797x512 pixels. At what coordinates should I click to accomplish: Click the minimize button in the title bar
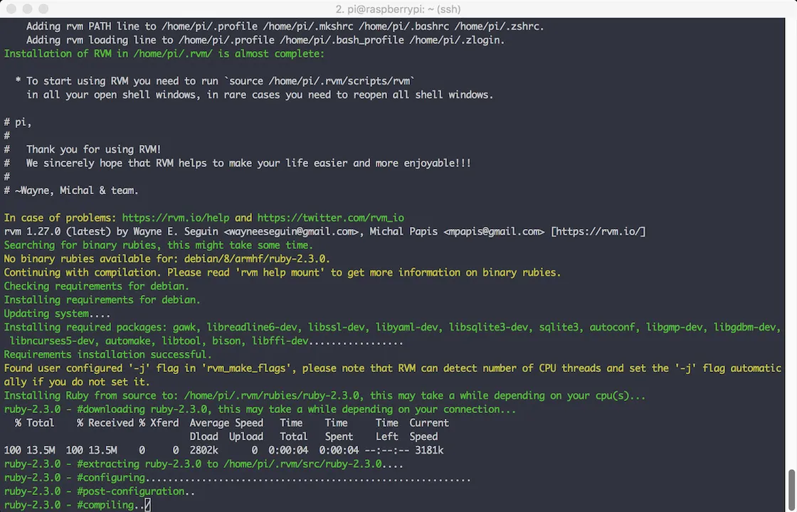(x=28, y=9)
